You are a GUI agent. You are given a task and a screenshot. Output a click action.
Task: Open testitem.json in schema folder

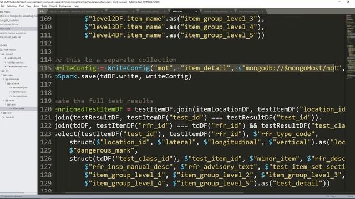tap(19, 92)
